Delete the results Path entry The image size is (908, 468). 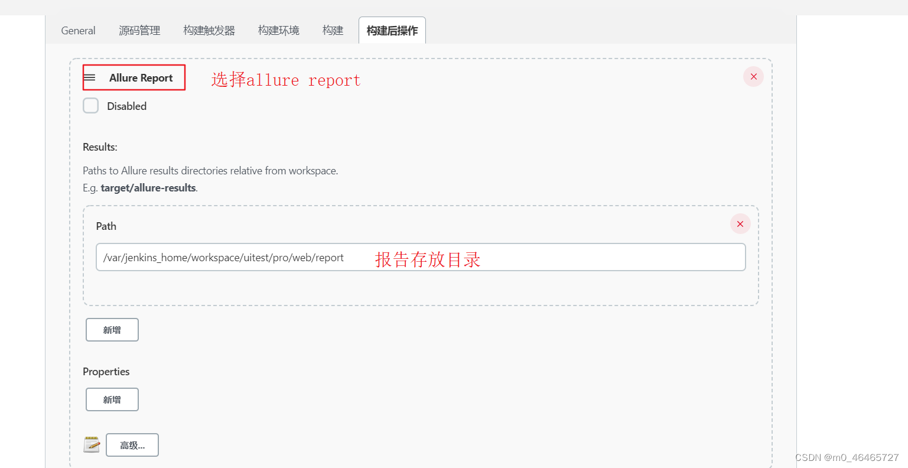740,224
